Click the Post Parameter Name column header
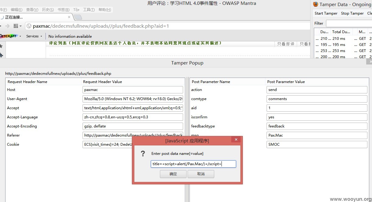This screenshot has height=202, width=372. pyautogui.click(x=227, y=82)
